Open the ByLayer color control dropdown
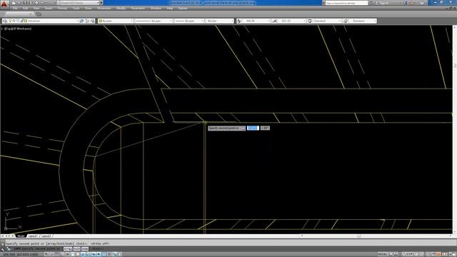 pos(116,21)
